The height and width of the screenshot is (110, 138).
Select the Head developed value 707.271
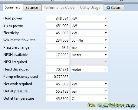(x=57, y=69)
